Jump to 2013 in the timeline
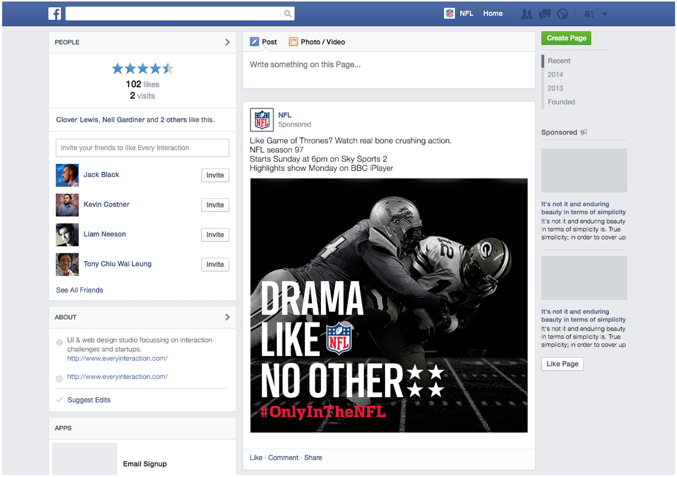The image size is (677, 477). (x=555, y=88)
